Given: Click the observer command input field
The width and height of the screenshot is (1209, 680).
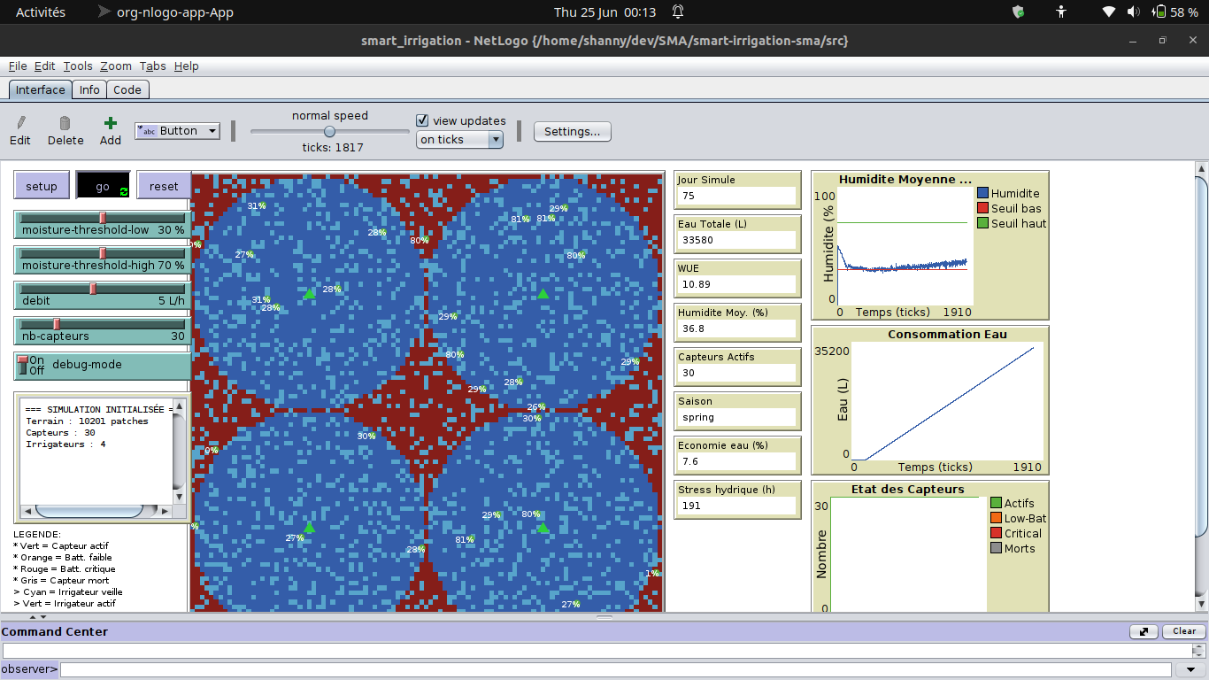Looking at the screenshot, I should pyautogui.click(x=616, y=669).
